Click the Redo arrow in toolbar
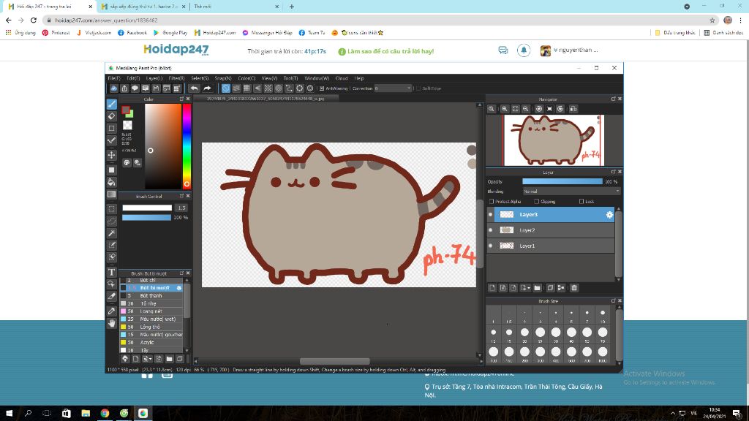749x421 pixels. pyautogui.click(x=207, y=88)
